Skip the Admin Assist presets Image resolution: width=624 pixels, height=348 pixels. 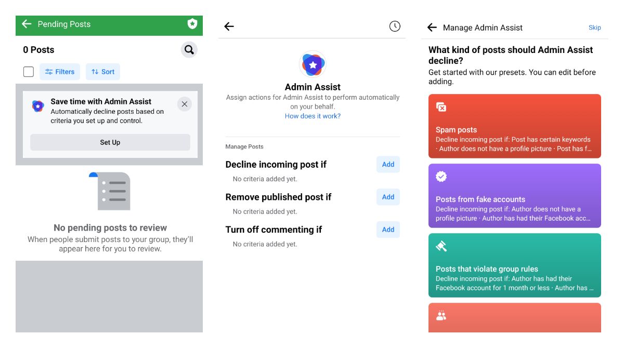(595, 28)
